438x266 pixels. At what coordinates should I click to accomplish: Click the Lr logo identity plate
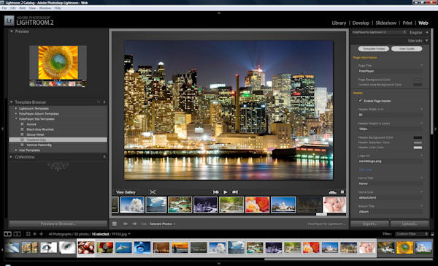click(x=9, y=20)
